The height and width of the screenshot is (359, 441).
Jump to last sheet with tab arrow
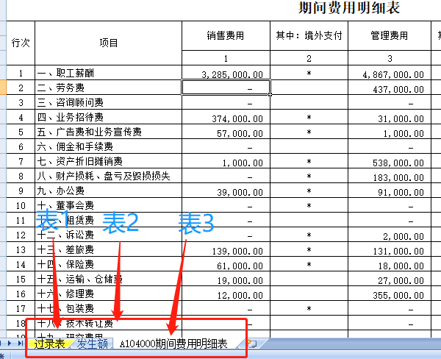(x=21, y=343)
